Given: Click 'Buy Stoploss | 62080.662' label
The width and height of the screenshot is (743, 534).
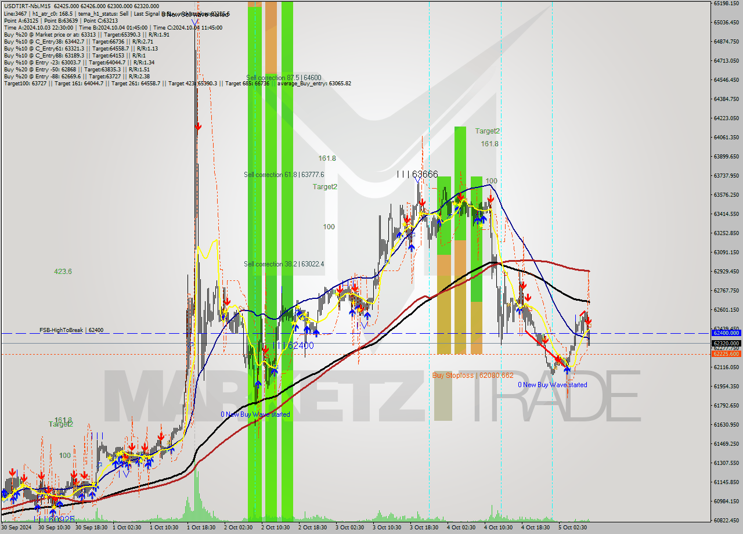Looking at the screenshot, I should (x=473, y=376).
